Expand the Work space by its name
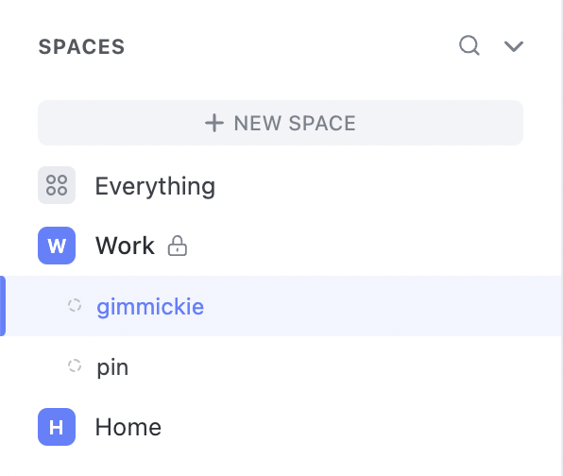The width and height of the screenshot is (563, 476). (x=125, y=246)
